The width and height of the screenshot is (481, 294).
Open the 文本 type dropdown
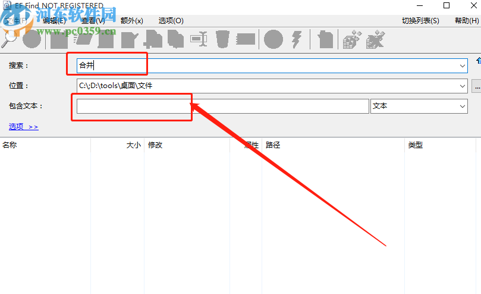pyautogui.click(x=419, y=107)
